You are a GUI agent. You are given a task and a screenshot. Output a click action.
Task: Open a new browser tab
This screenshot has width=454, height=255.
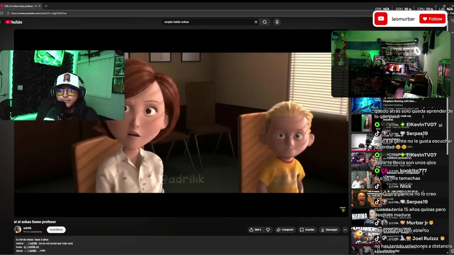pos(46,6)
